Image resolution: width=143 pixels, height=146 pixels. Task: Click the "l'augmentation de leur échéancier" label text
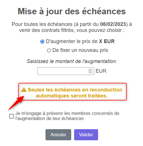pos(50,119)
